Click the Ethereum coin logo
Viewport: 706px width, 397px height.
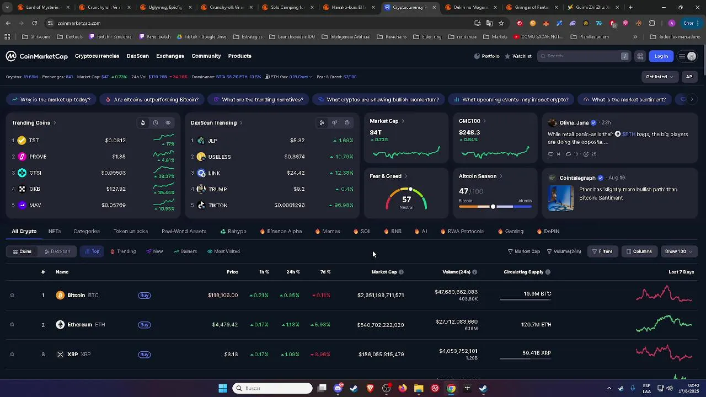pyautogui.click(x=60, y=325)
